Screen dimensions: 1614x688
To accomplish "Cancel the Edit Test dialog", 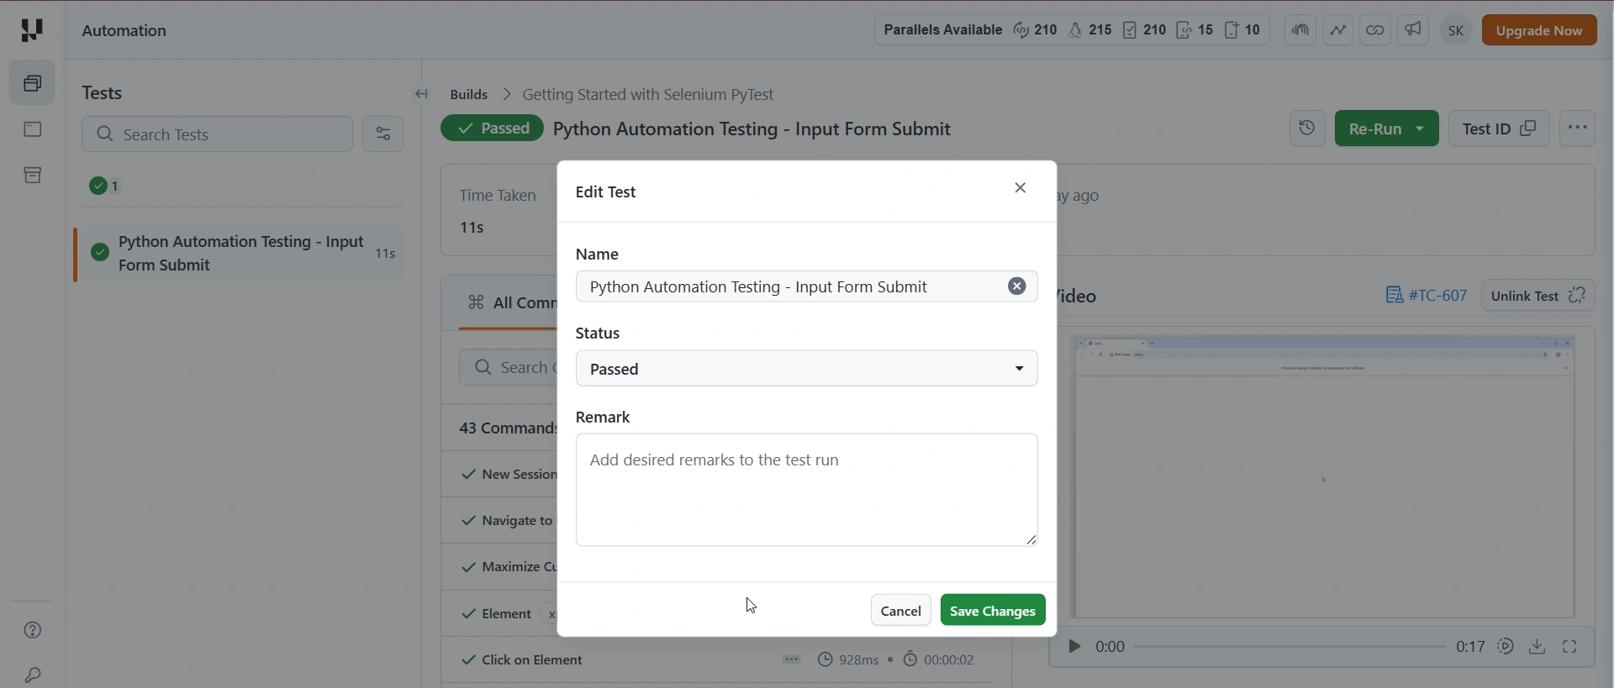I will click(901, 611).
